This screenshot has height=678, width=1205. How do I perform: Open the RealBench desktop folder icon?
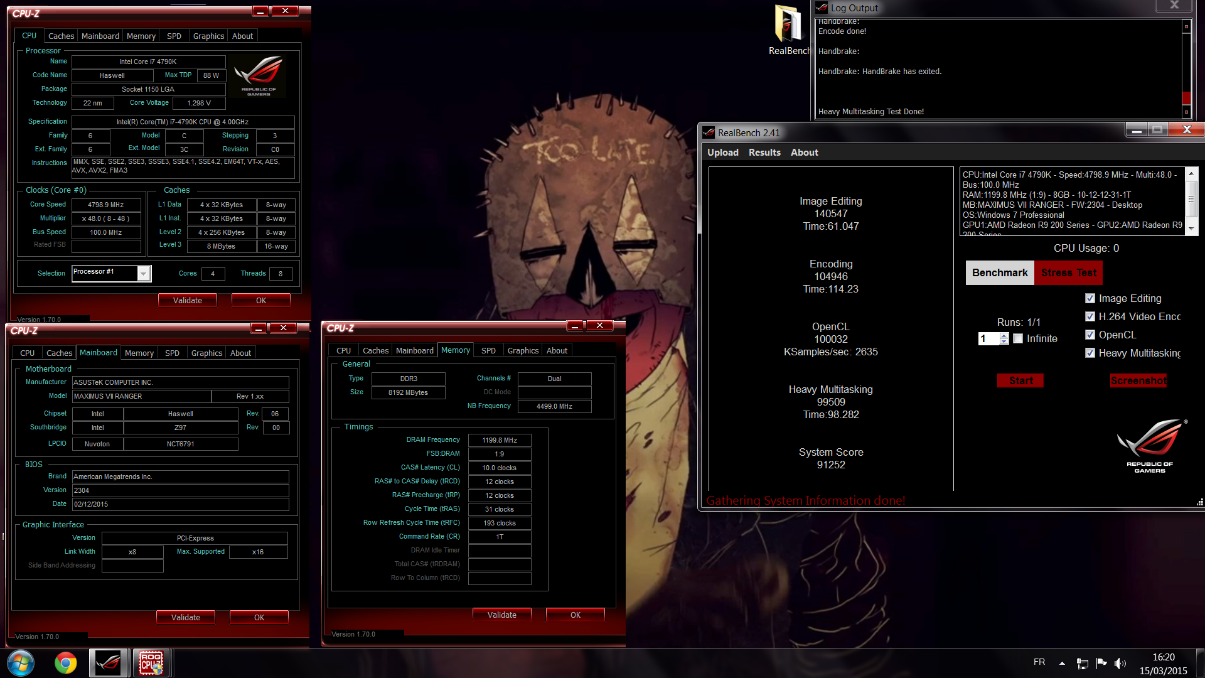(788, 30)
